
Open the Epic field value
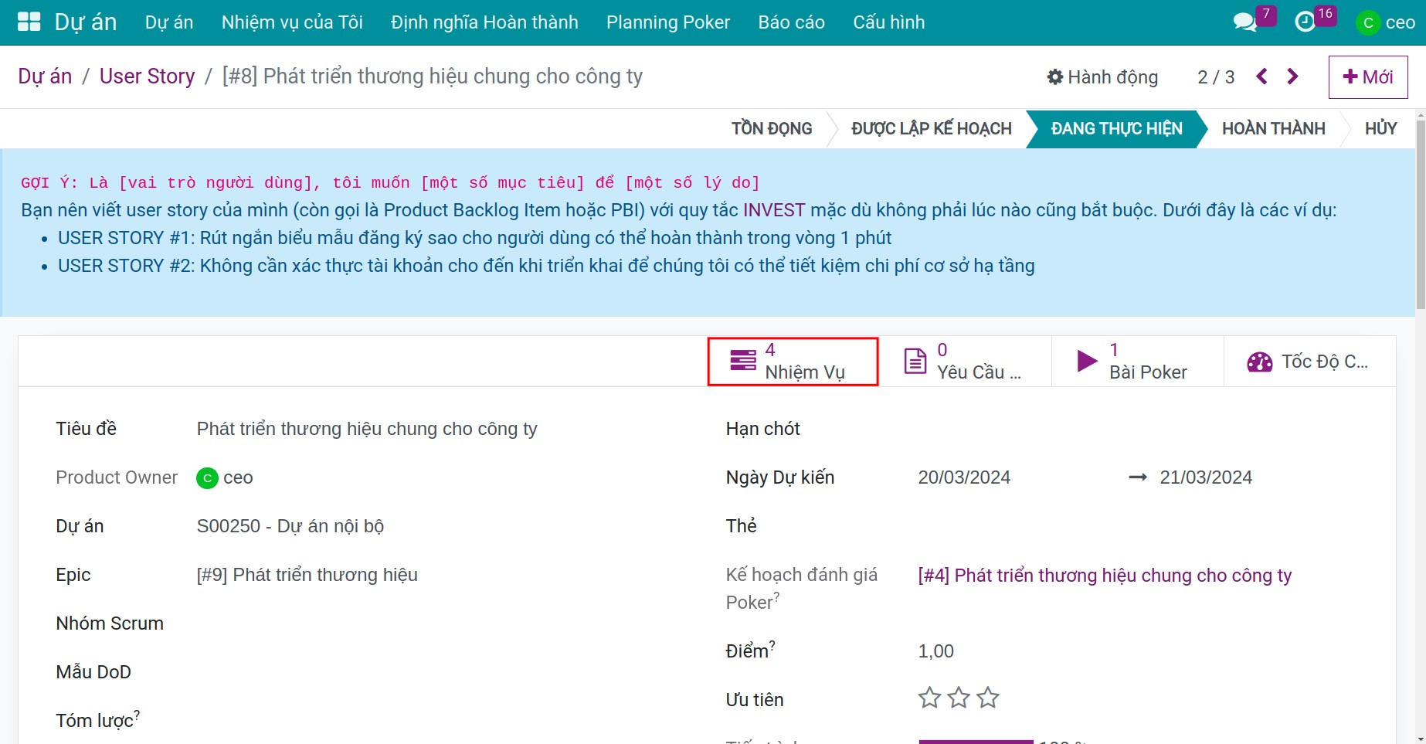(307, 575)
